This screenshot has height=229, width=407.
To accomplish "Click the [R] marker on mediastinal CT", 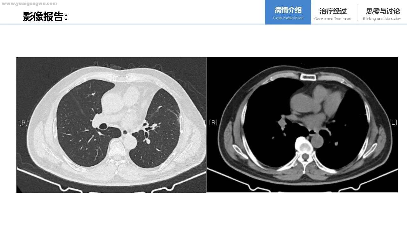I will point(213,122).
